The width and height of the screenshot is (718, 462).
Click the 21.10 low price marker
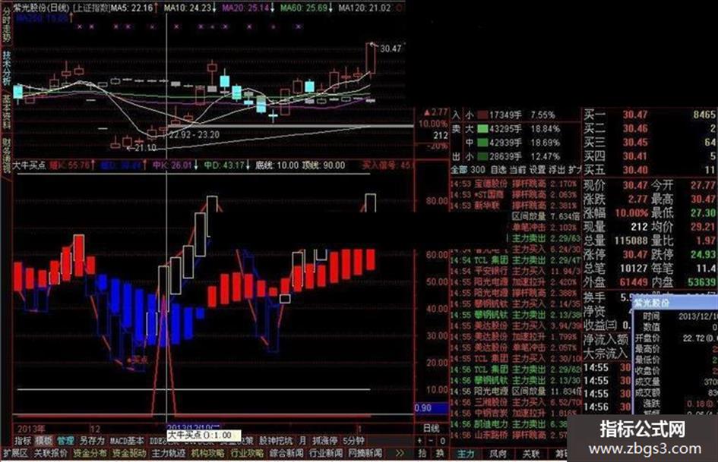pyautogui.click(x=146, y=147)
